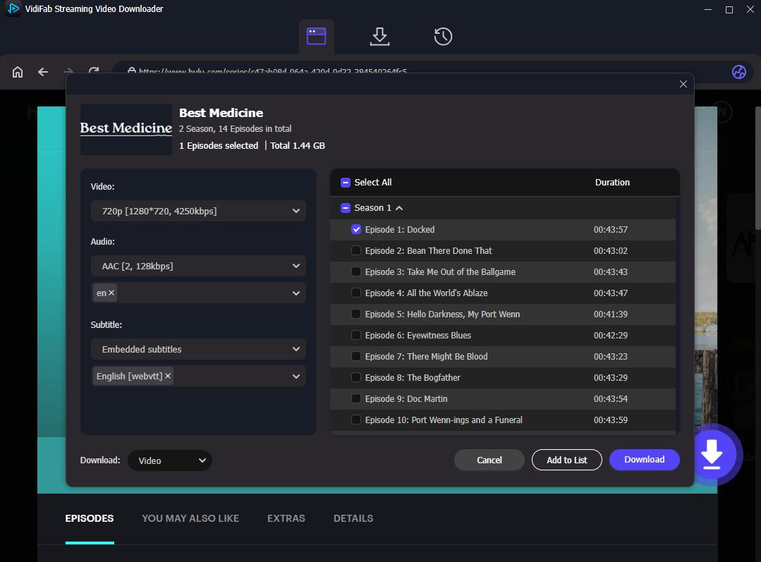
Task: Click the Best Medicine title text
Action: point(221,113)
